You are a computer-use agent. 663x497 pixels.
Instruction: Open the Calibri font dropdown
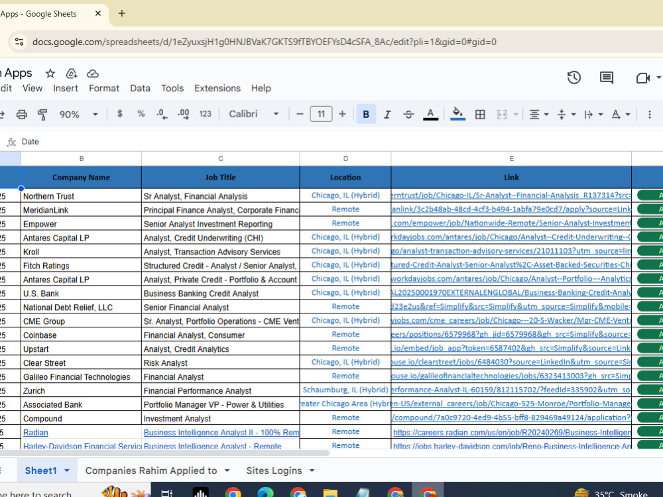point(254,114)
